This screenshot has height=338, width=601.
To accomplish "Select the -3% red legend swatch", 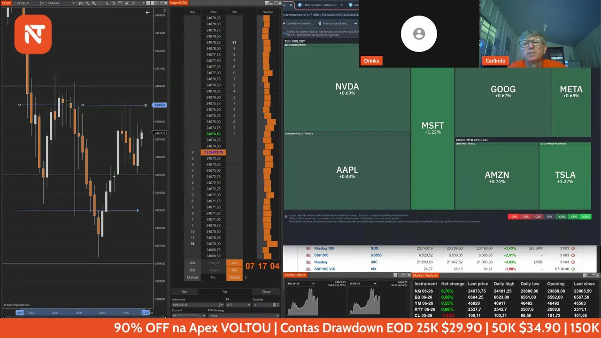I will tap(514, 216).
